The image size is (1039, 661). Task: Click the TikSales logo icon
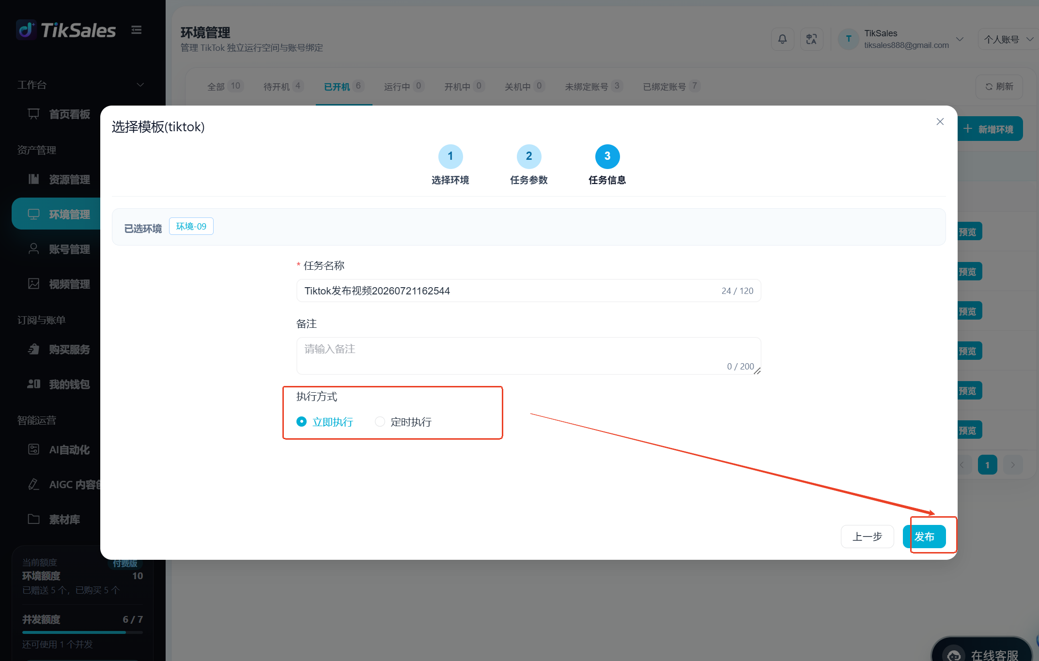click(26, 30)
